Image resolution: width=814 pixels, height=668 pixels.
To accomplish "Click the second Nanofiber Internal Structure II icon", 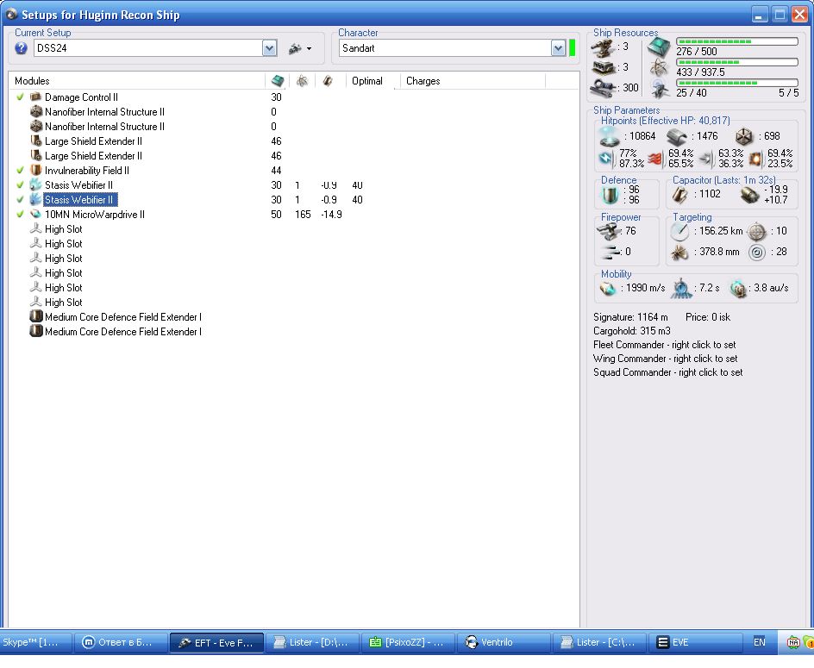I will (x=36, y=126).
